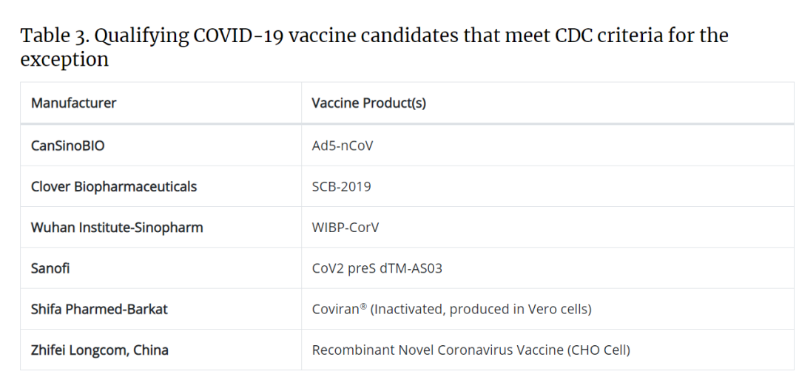
Task: Click the Coviran inactivated vaccine text
Action: pyautogui.click(x=451, y=309)
